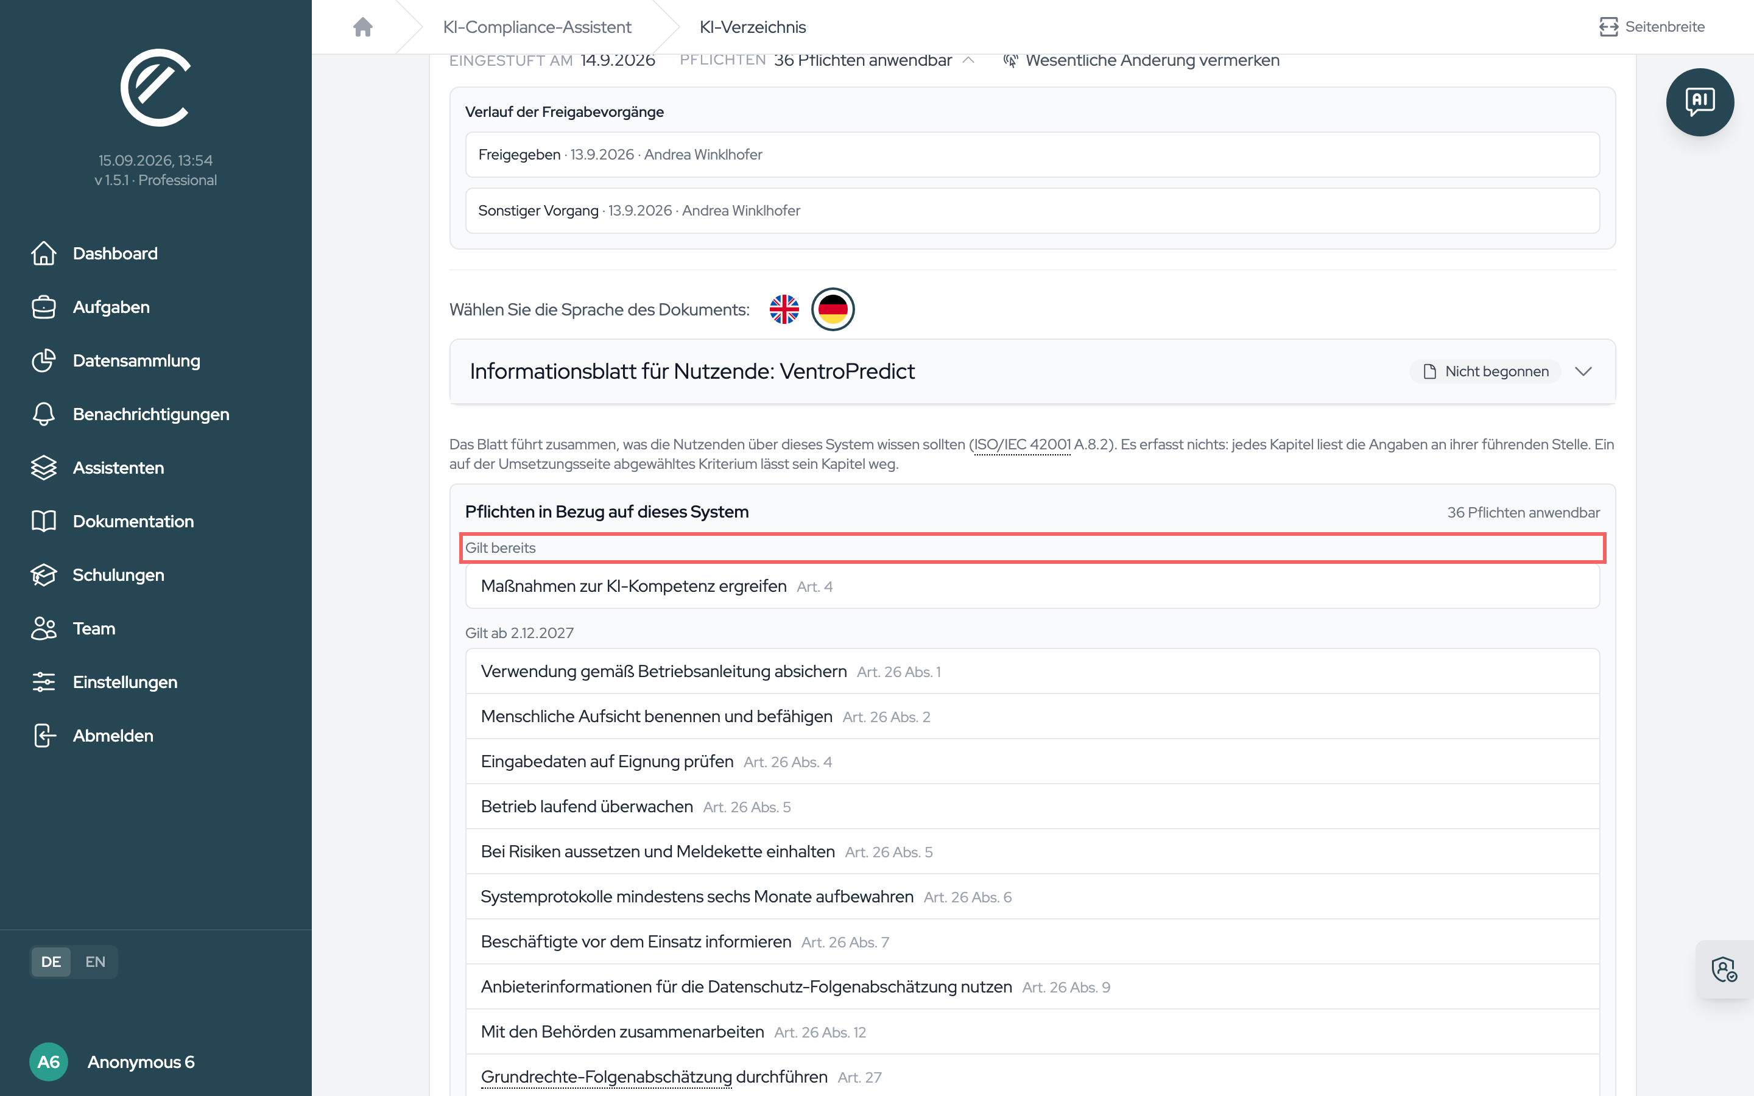1754x1096 pixels.
Task: Toggle Seitenbreite page width
Action: pos(1652,27)
